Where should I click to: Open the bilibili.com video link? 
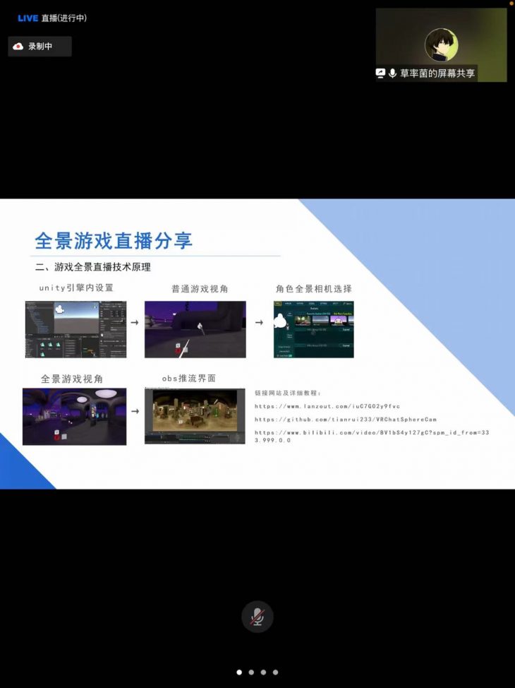click(x=371, y=432)
